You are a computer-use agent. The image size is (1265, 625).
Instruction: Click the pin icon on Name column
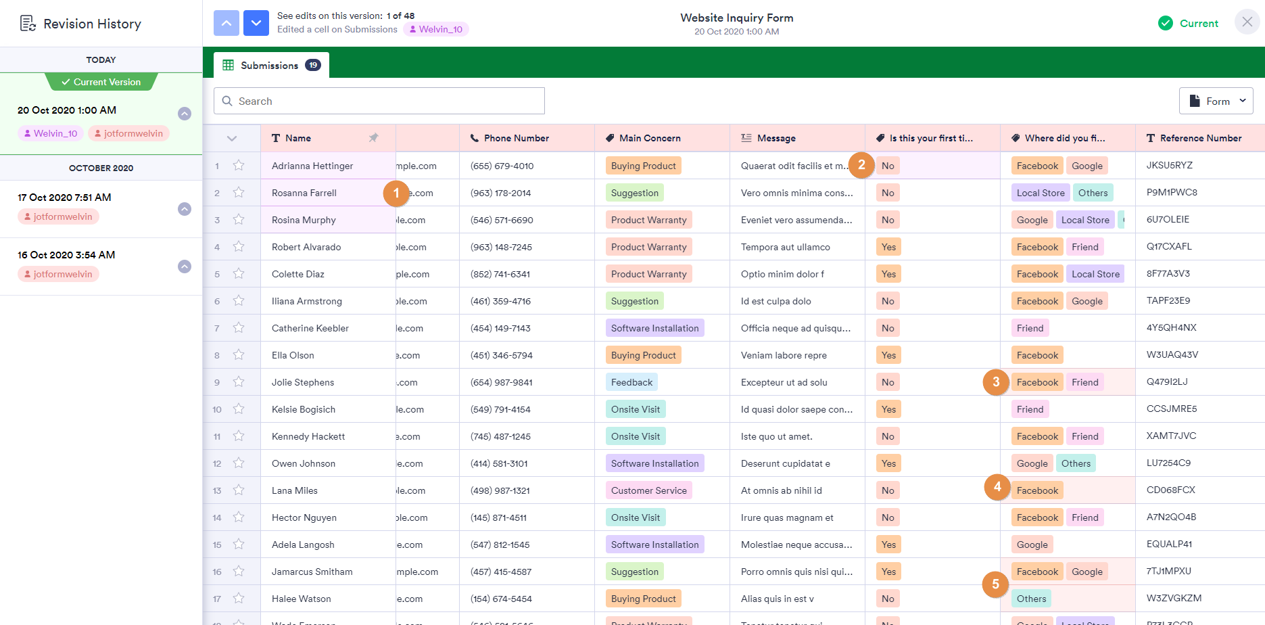[373, 138]
